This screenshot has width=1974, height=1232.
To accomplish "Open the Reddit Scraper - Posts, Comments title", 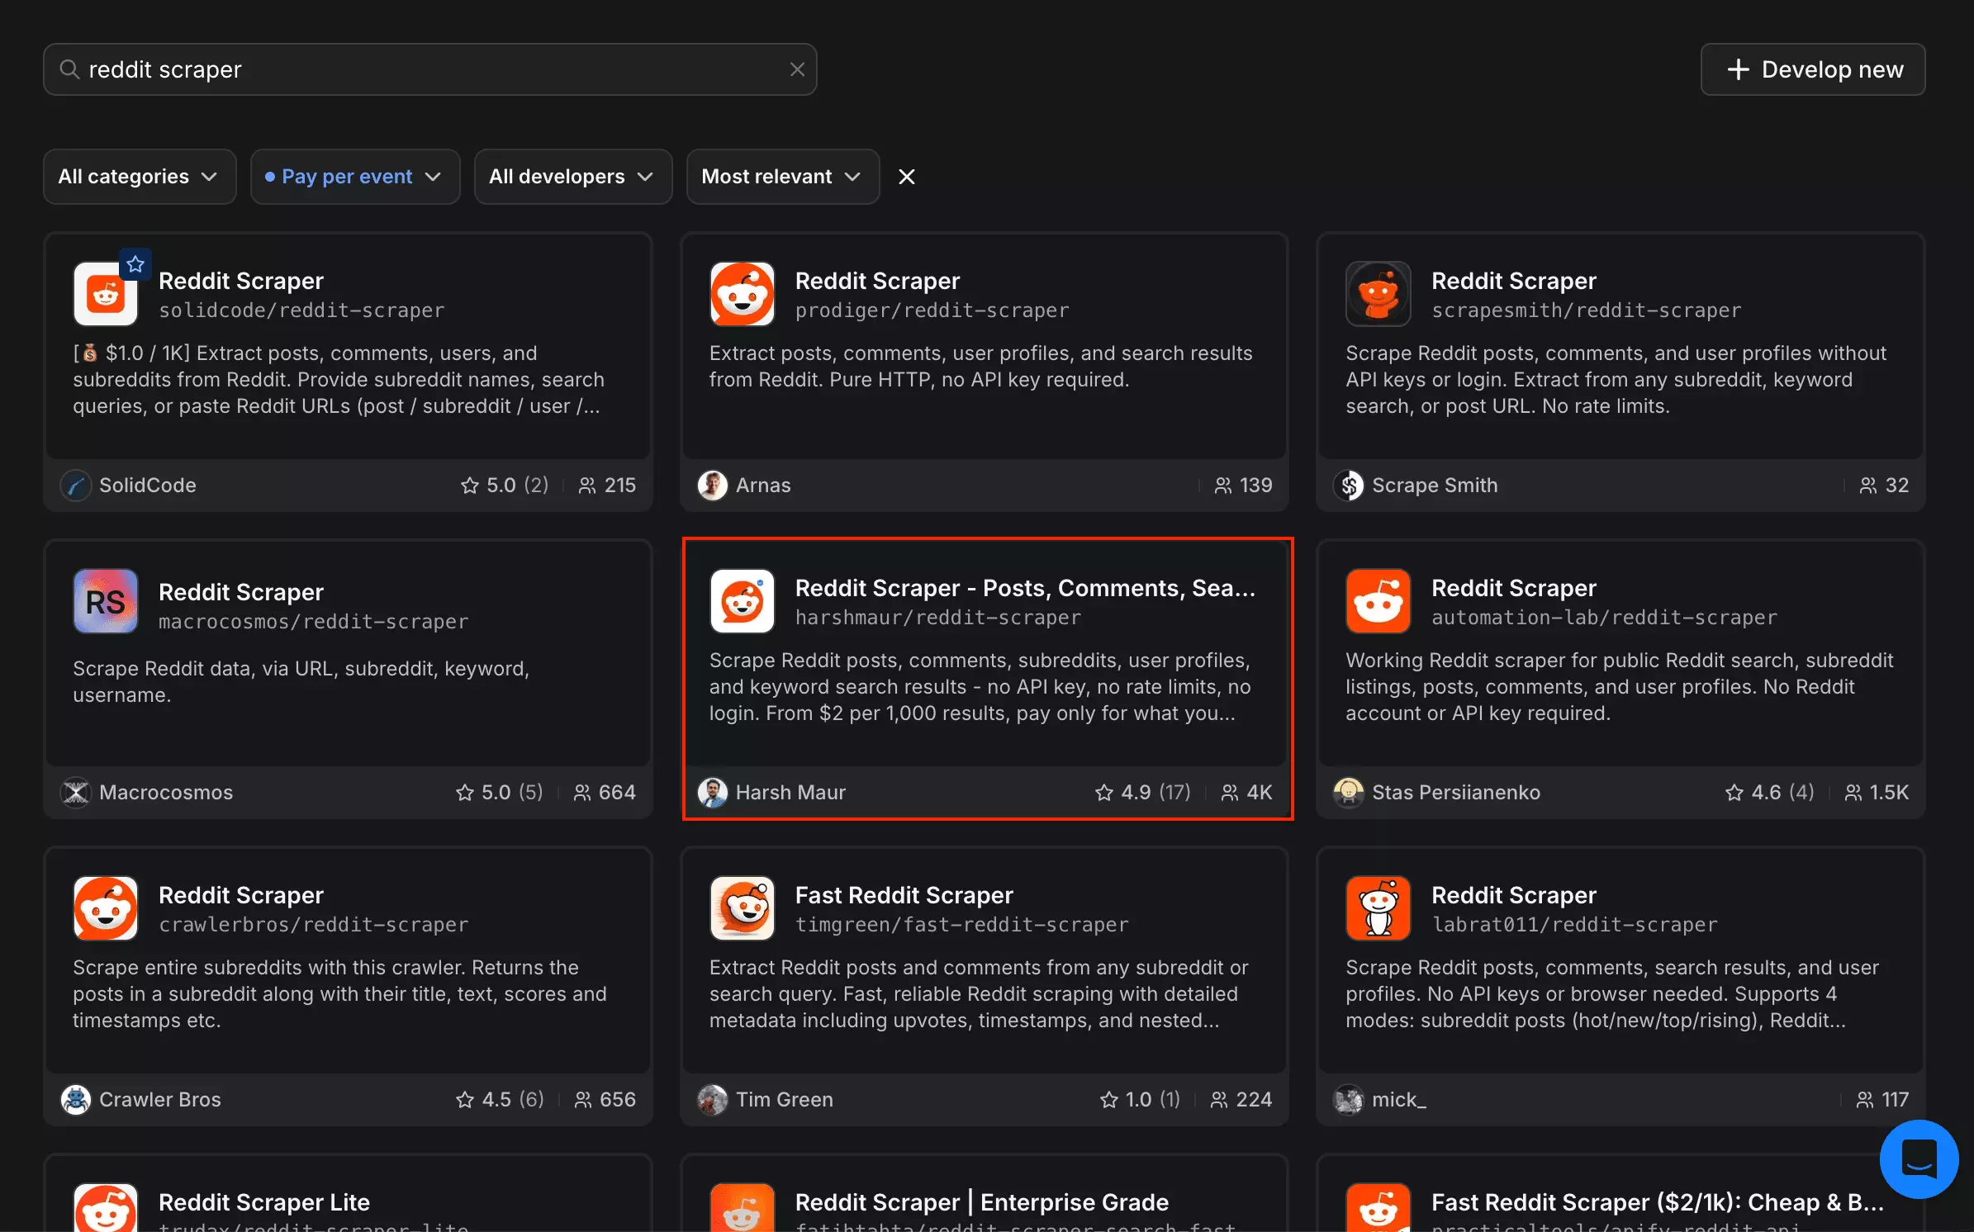I will [1025, 588].
